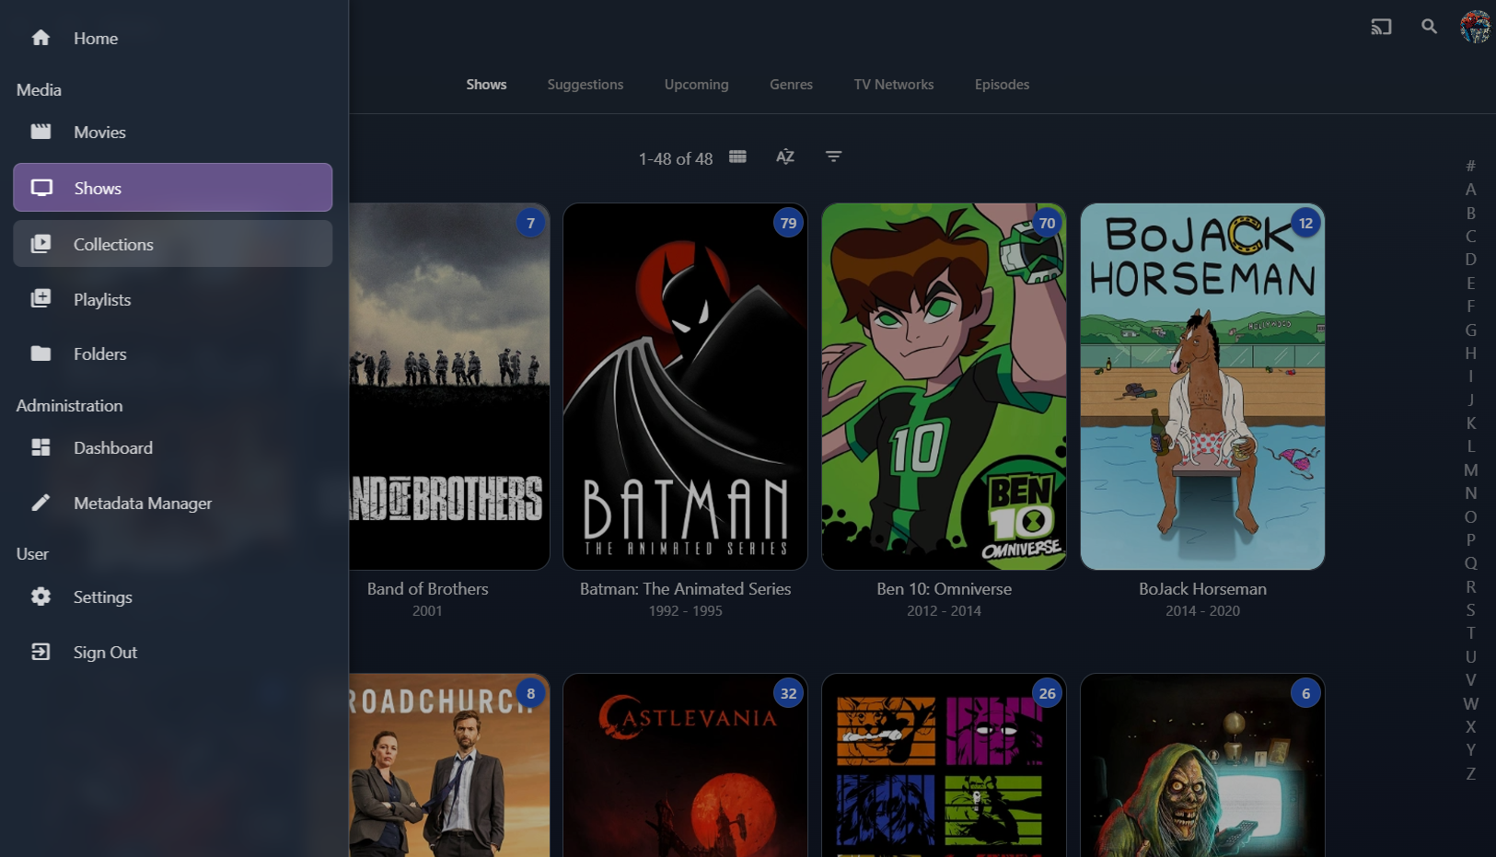Open Playlists in the sidebar
Image resolution: width=1496 pixels, height=857 pixels.
click(x=102, y=299)
